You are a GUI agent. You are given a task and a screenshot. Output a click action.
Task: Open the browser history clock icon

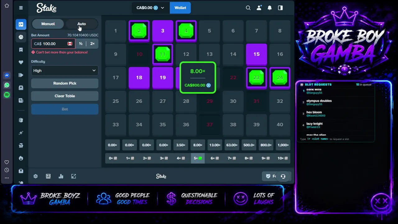pos(7,170)
